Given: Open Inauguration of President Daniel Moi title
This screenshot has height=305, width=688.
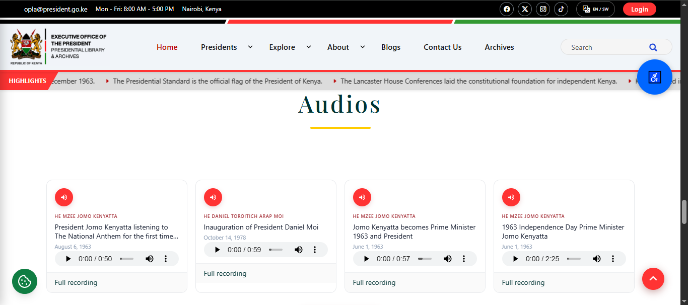Looking at the screenshot, I should pos(261,227).
